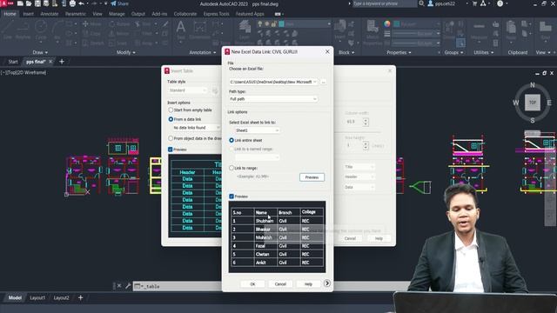Open the Sheet1 sheet selection dropdown
The image size is (557, 313).
(258, 130)
